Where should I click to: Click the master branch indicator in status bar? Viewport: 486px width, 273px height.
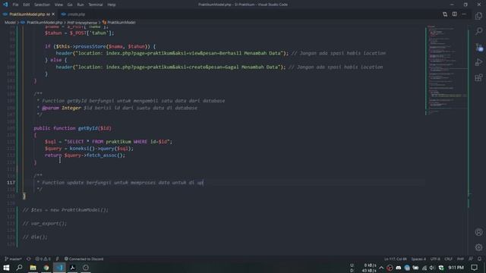pyautogui.click(x=13, y=259)
